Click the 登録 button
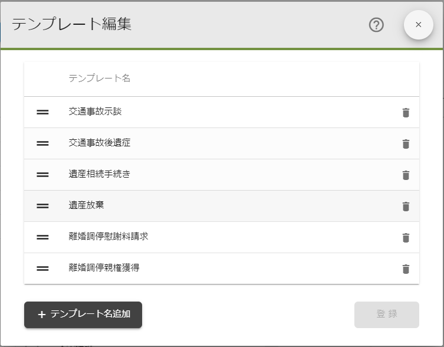The width and height of the screenshot is (444, 347). 386,315
